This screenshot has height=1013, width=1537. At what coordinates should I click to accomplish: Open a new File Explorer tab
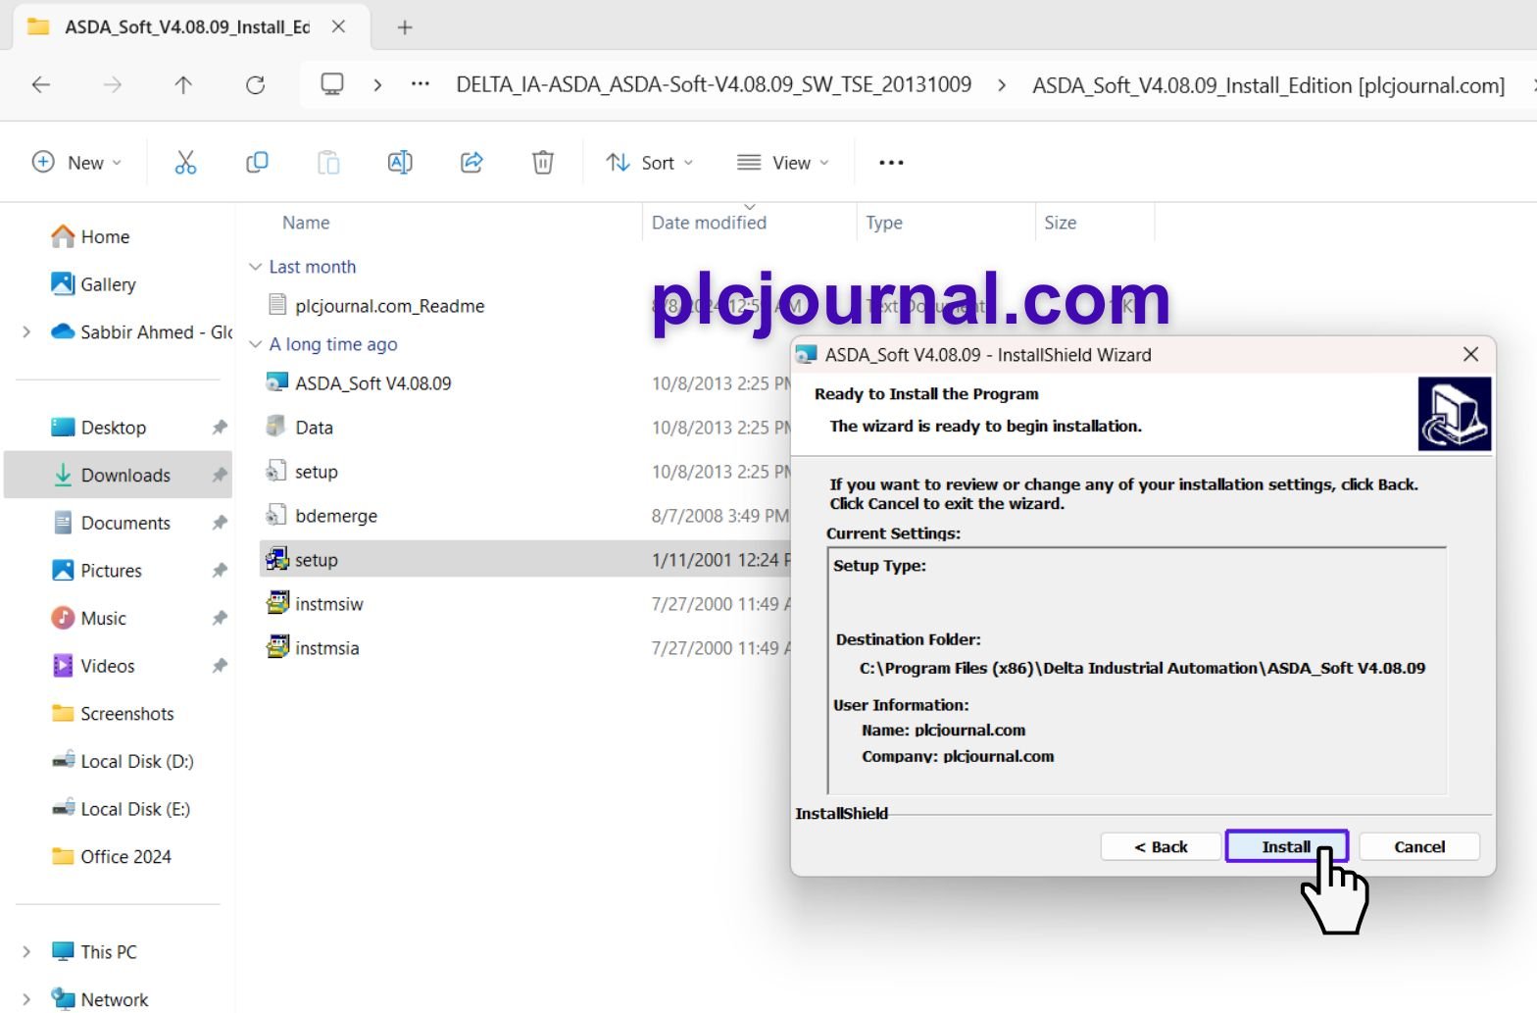pyautogui.click(x=405, y=27)
